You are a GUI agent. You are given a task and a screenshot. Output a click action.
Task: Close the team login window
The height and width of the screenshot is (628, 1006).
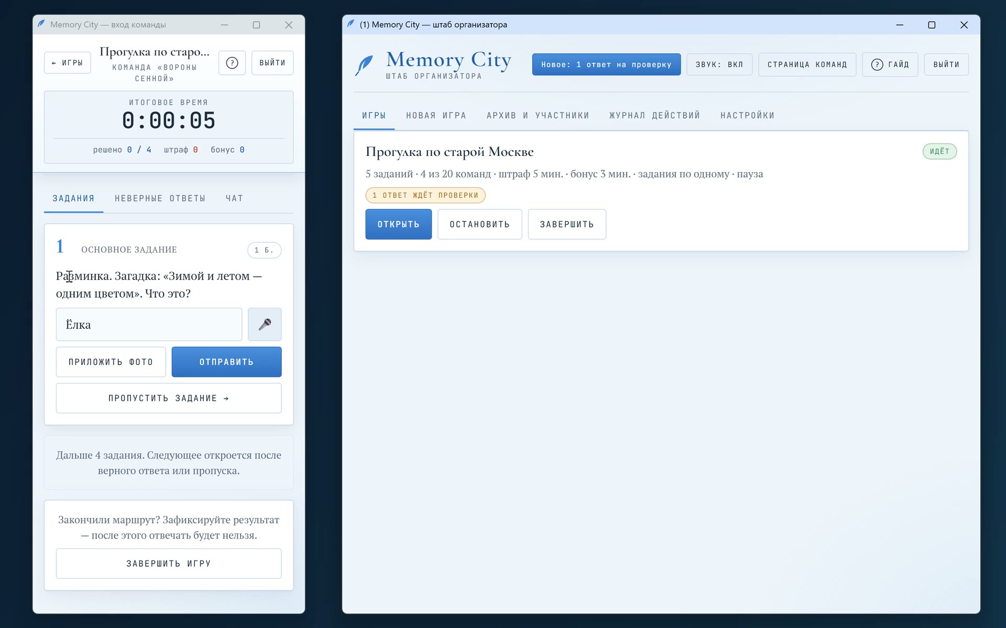coord(289,25)
